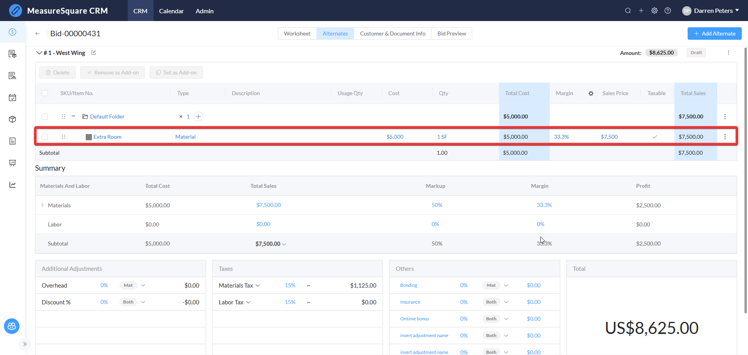Edit Extra Room margin 33.3%
The height and width of the screenshot is (355, 748).
click(561, 137)
